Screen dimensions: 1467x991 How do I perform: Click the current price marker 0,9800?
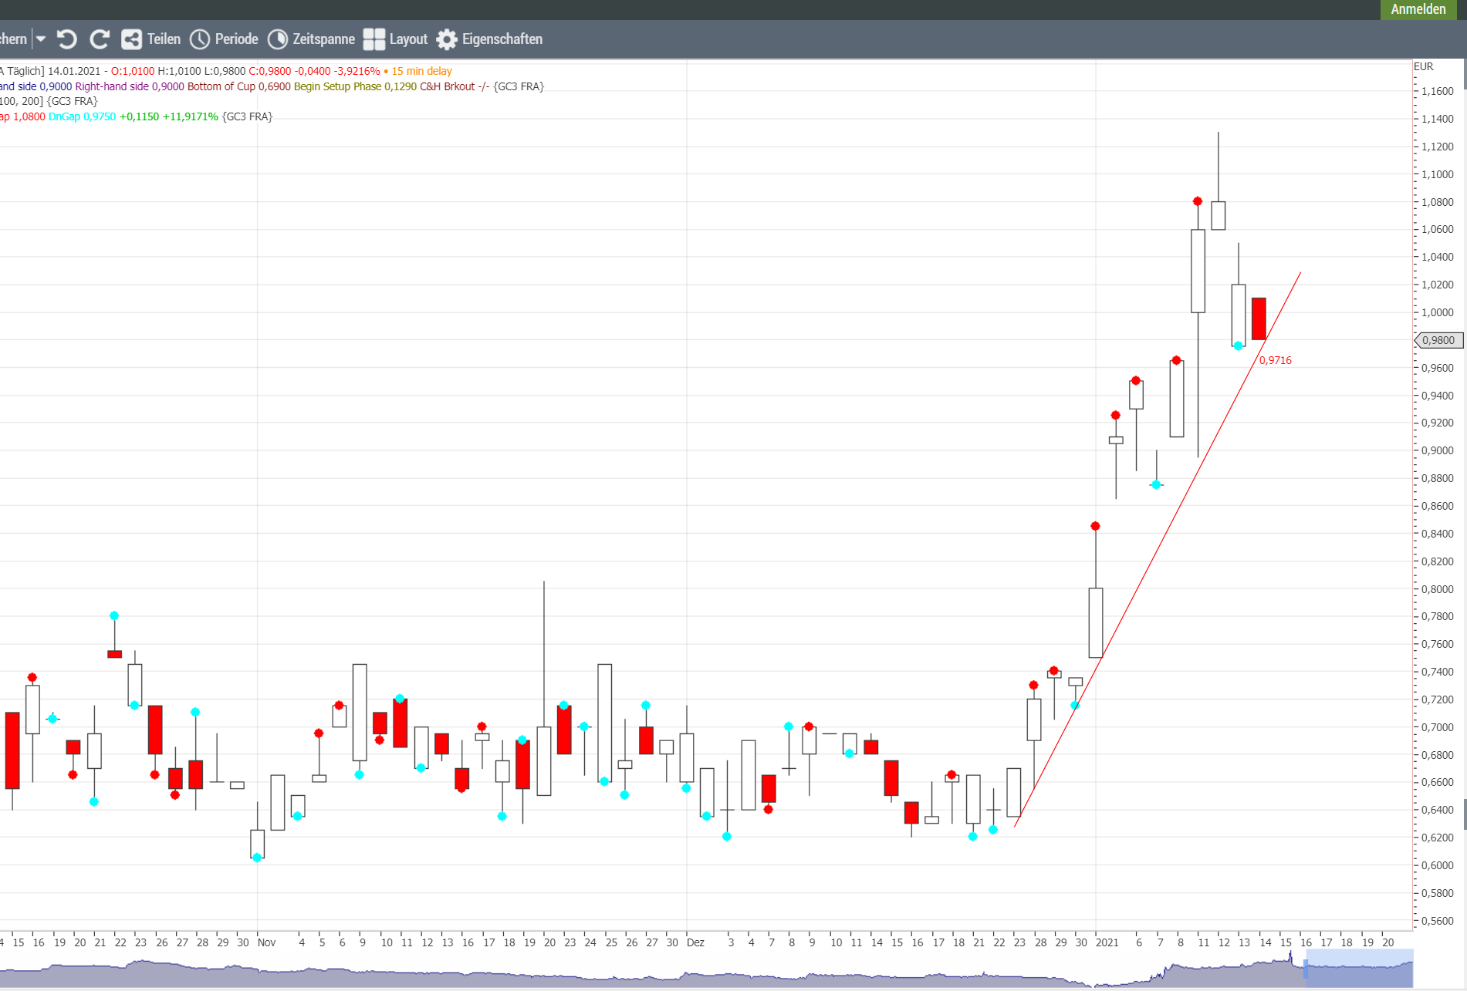coord(1438,340)
